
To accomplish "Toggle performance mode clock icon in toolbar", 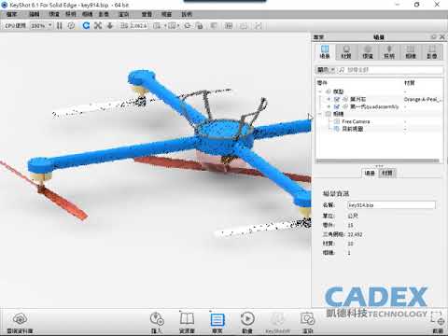I will pyautogui.click(x=71, y=25).
